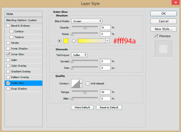Click the Noise percentage field

(x=105, y=34)
